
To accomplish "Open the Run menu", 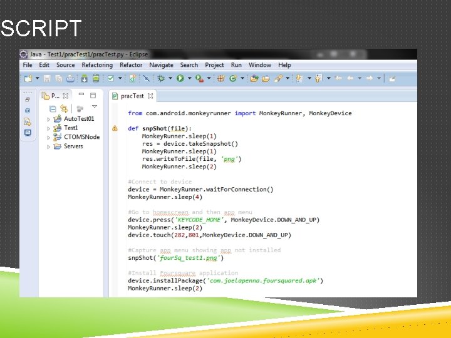I will click(236, 65).
